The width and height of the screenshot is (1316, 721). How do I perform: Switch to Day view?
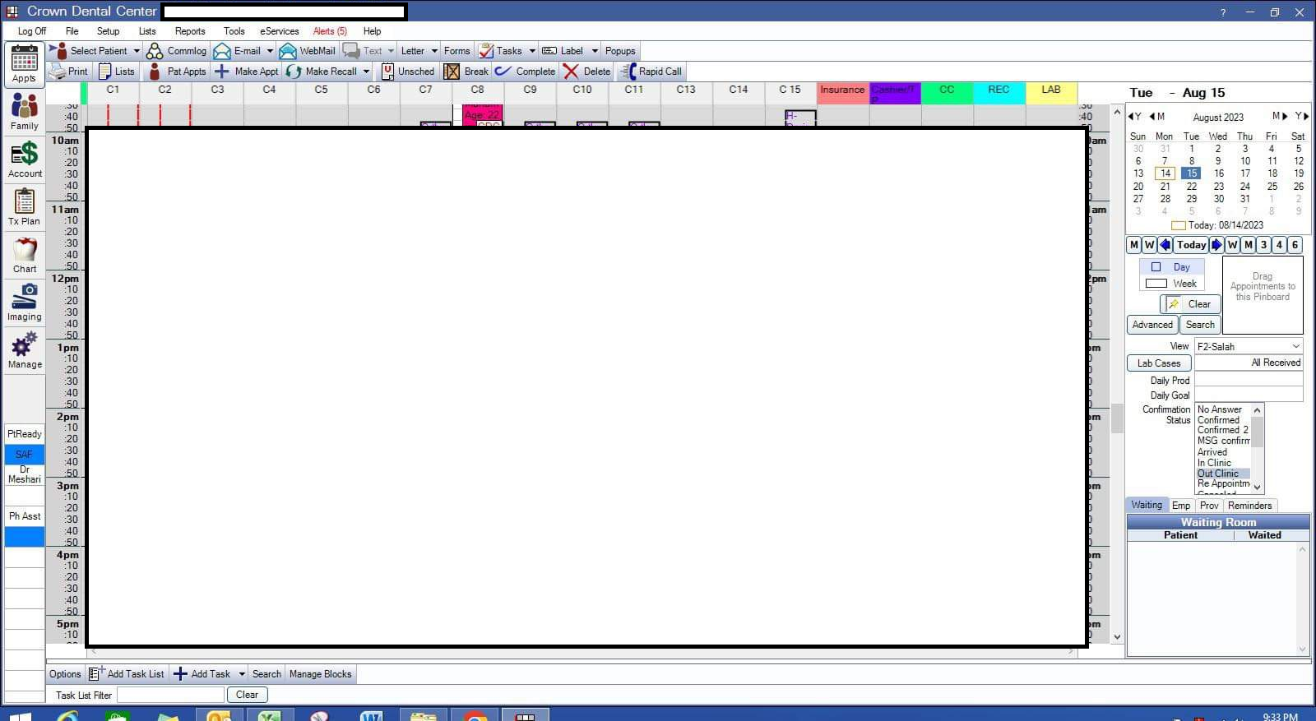[x=1172, y=267]
